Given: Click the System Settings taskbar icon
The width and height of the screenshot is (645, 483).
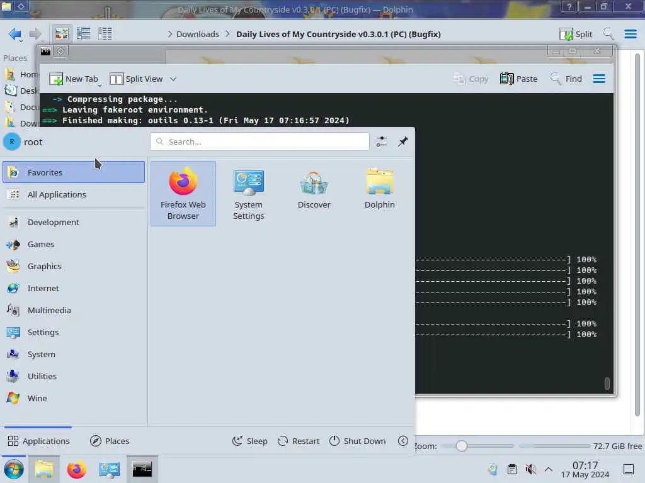Looking at the screenshot, I should tap(110, 469).
